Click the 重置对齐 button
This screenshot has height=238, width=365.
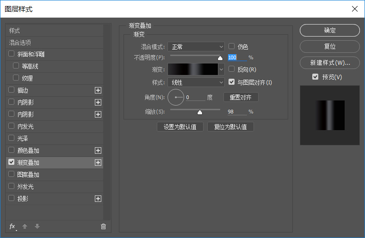(x=241, y=97)
